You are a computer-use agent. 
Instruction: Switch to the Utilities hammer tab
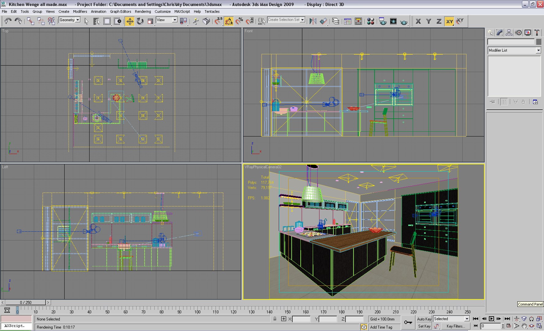point(537,32)
